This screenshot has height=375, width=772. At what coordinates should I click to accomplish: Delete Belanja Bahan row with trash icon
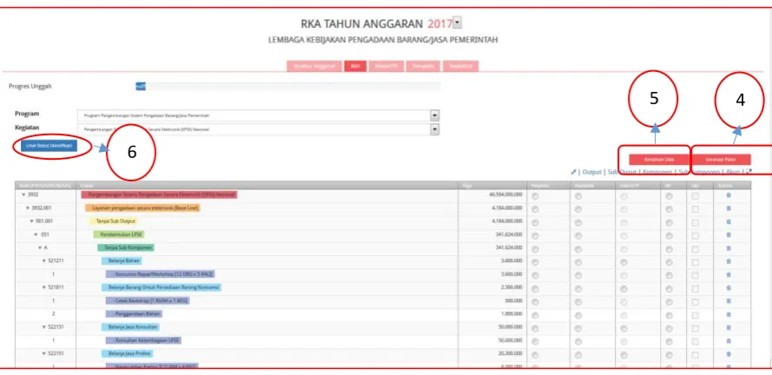(729, 262)
